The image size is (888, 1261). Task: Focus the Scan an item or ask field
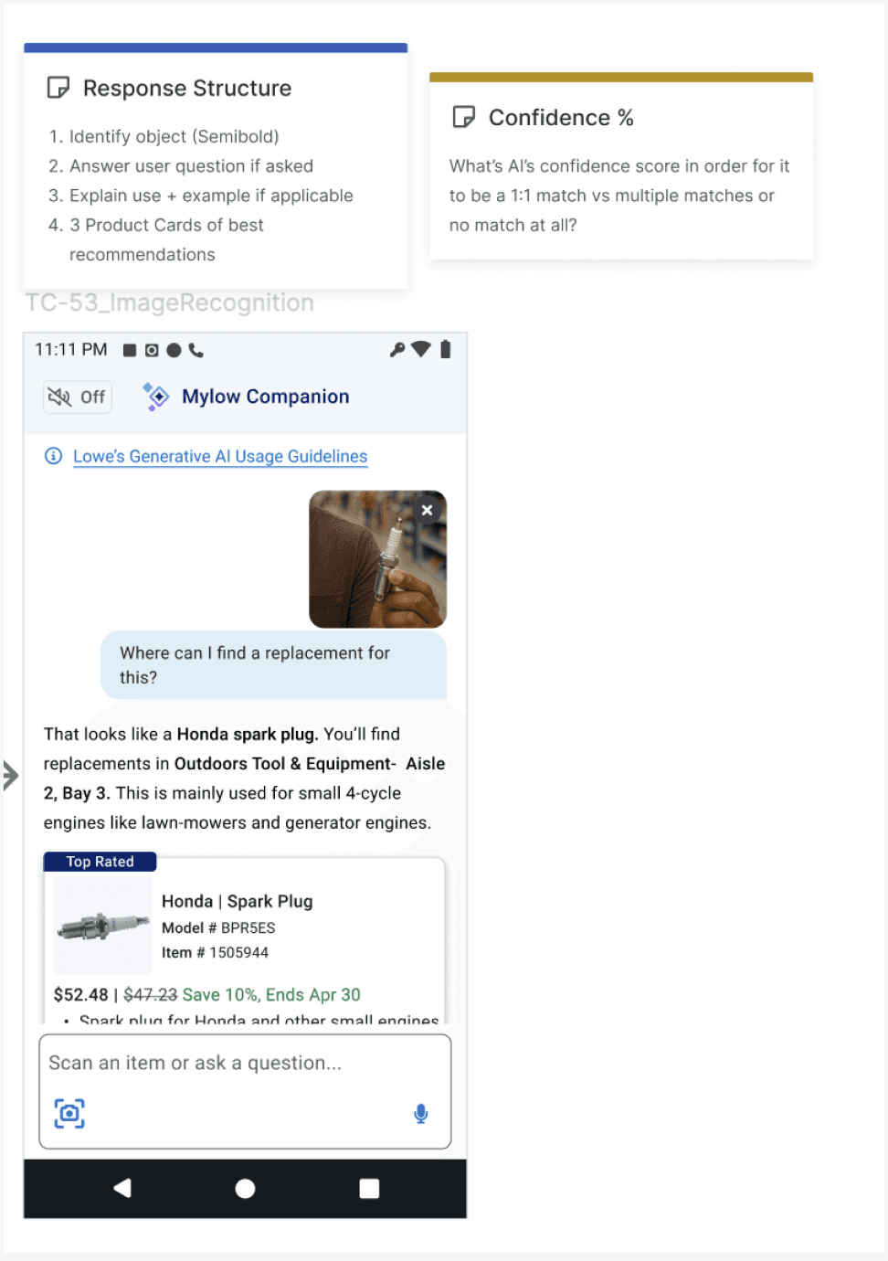click(x=245, y=1091)
